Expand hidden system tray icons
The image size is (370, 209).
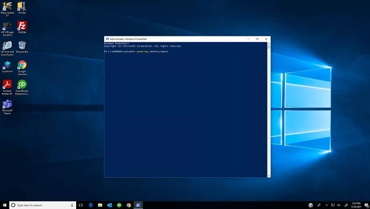tap(327, 205)
